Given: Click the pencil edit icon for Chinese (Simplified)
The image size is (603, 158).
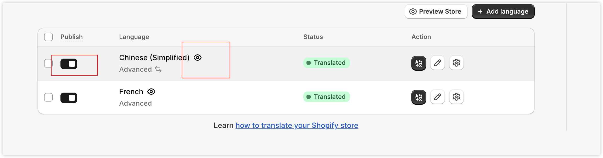Looking at the screenshot, I should coord(438,63).
